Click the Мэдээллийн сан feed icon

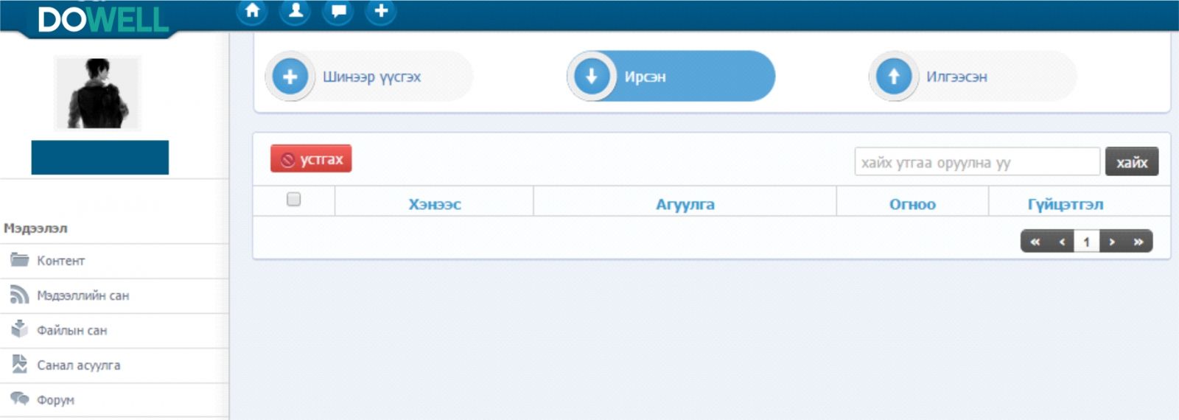click(19, 295)
